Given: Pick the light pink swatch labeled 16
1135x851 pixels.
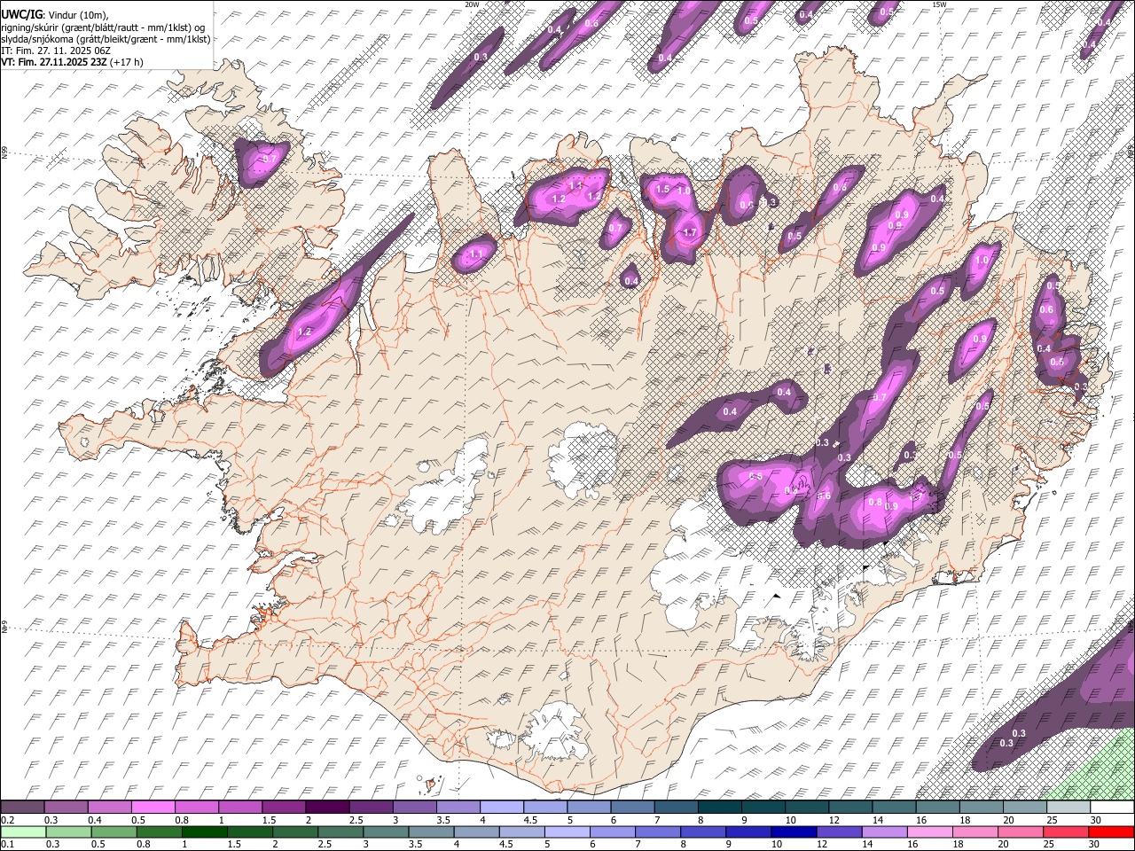Looking at the screenshot, I should 930,831.
